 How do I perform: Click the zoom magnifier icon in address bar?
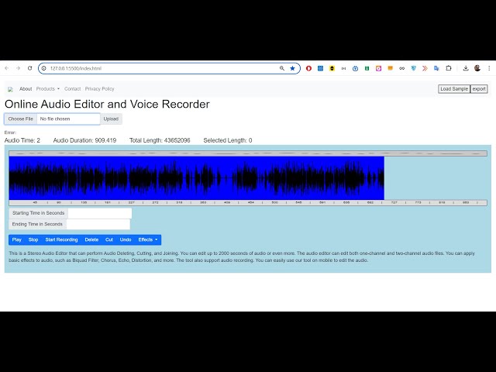pyautogui.click(x=282, y=68)
